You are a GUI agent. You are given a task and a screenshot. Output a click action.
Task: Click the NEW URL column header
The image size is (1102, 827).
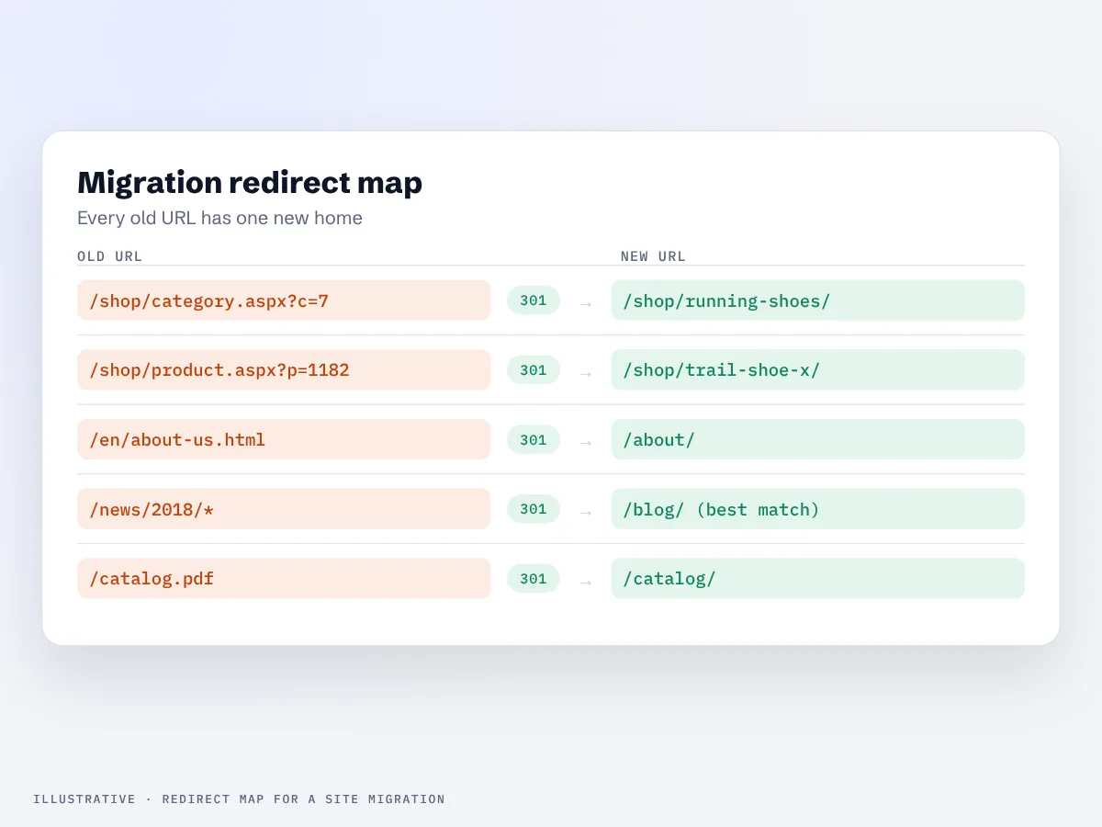click(653, 256)
